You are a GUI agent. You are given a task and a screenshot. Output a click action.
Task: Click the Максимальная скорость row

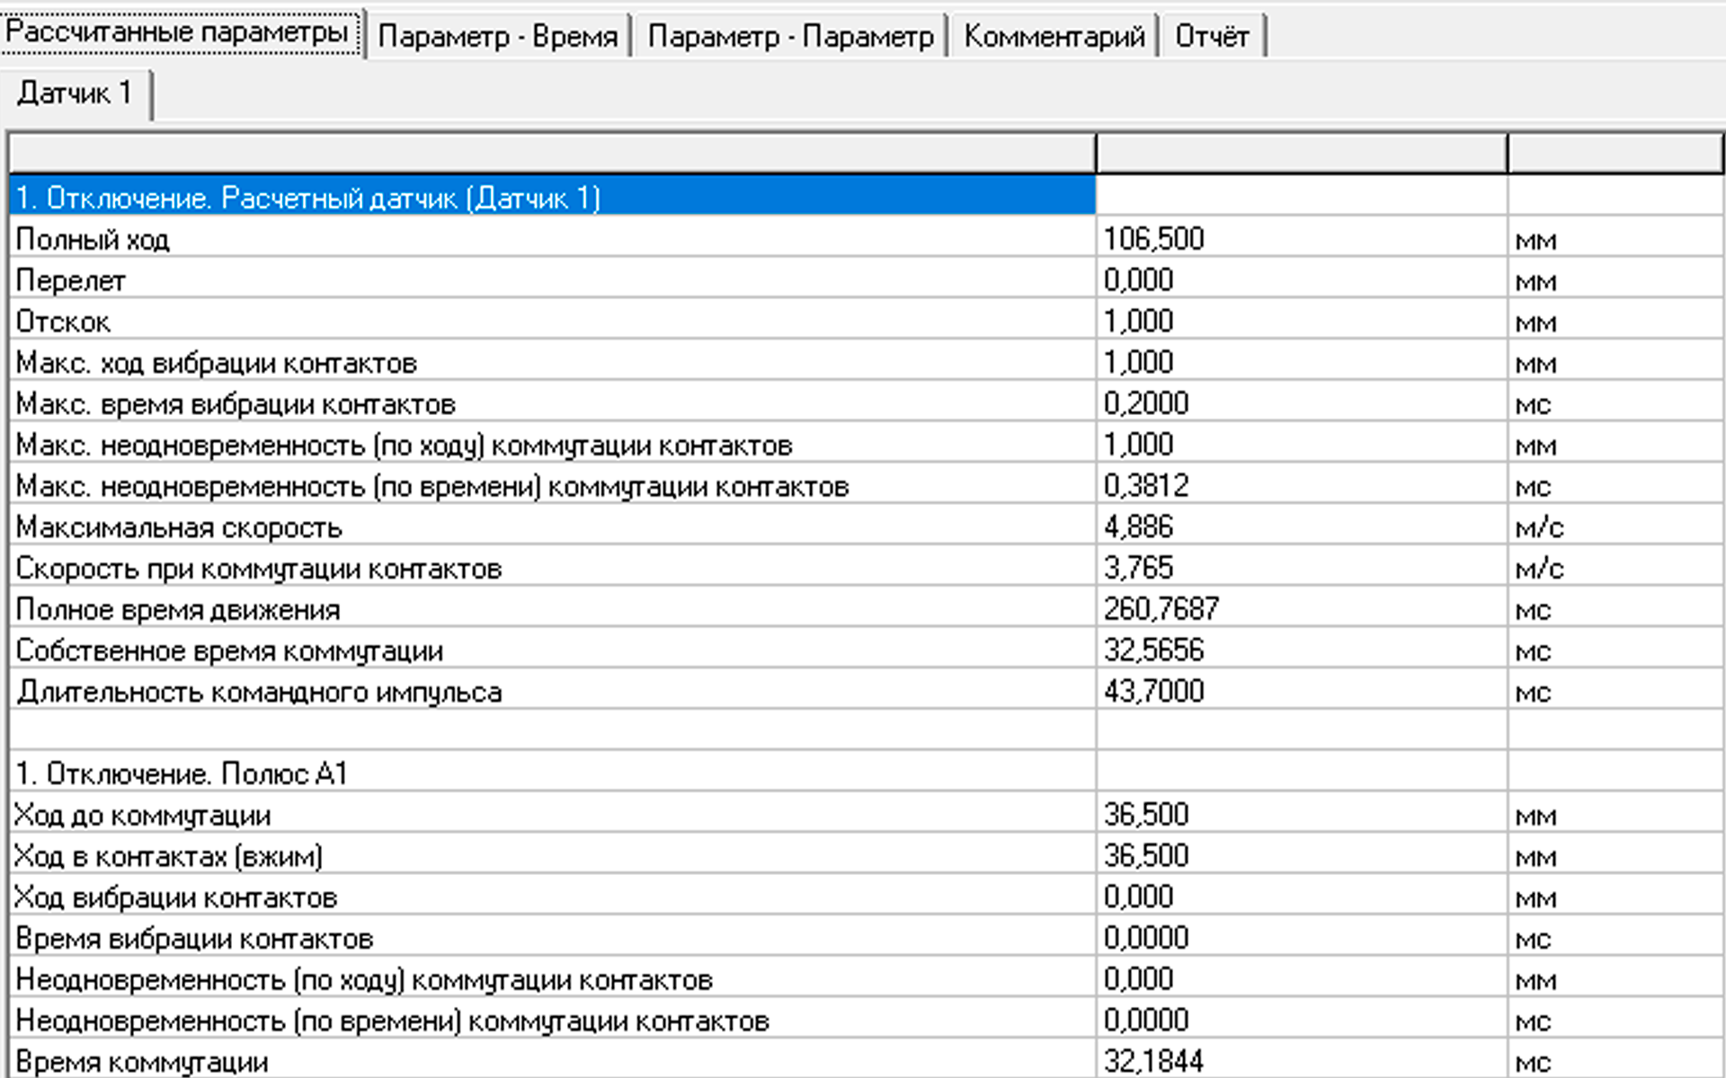(x=552, y=526)
